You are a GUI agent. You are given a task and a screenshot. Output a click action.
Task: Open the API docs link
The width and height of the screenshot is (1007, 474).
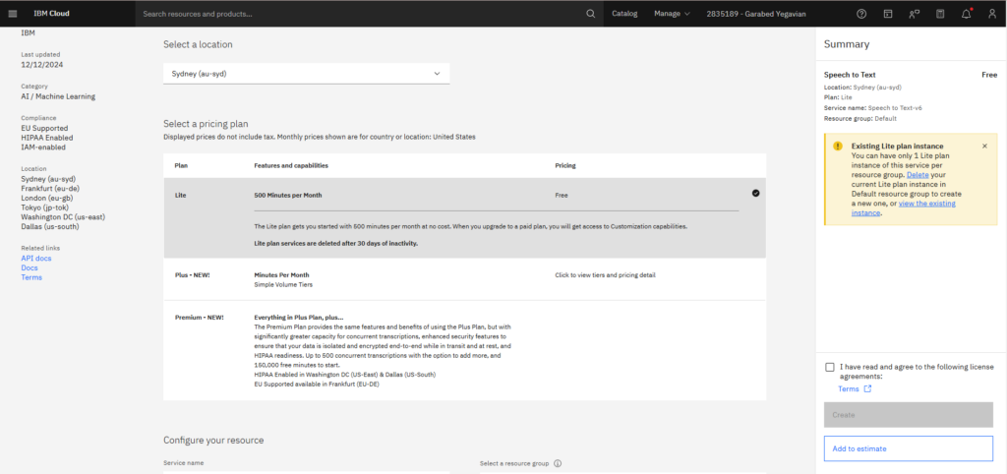tap(36, 259)
